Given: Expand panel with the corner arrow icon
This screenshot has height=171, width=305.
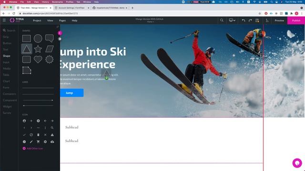Looking at the screenshot, I should [x=58, y=27].
